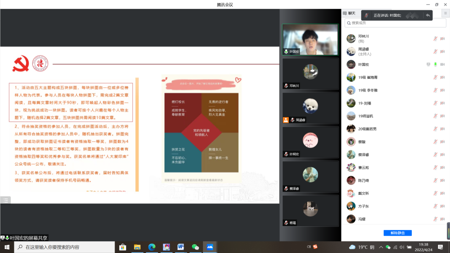Screen dimensions: 450x253
Task: Toggle 邓林川's muted microphone in the member list
Action: tap(435, 39)
